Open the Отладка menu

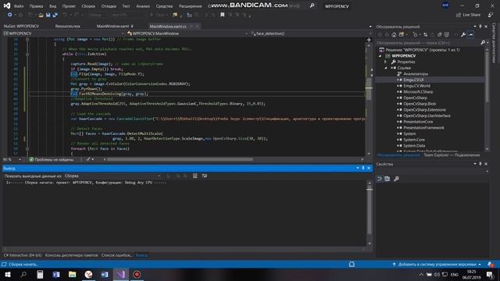click(x=109, y=6)
